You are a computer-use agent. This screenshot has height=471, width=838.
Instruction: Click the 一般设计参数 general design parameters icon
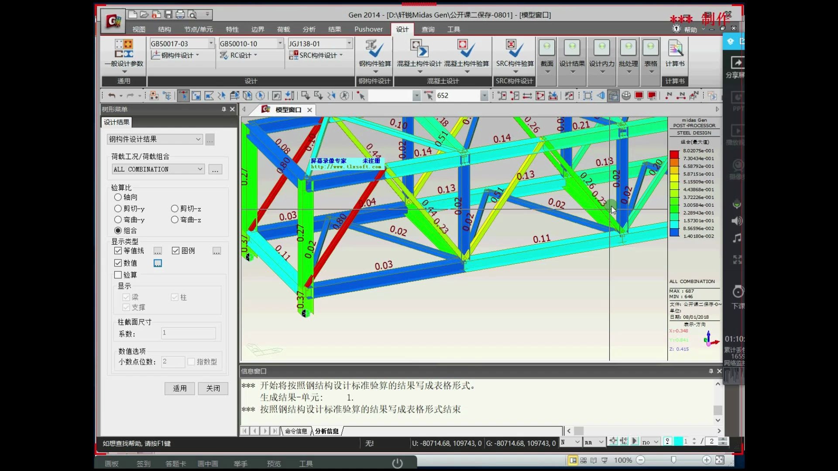(124, 49)
